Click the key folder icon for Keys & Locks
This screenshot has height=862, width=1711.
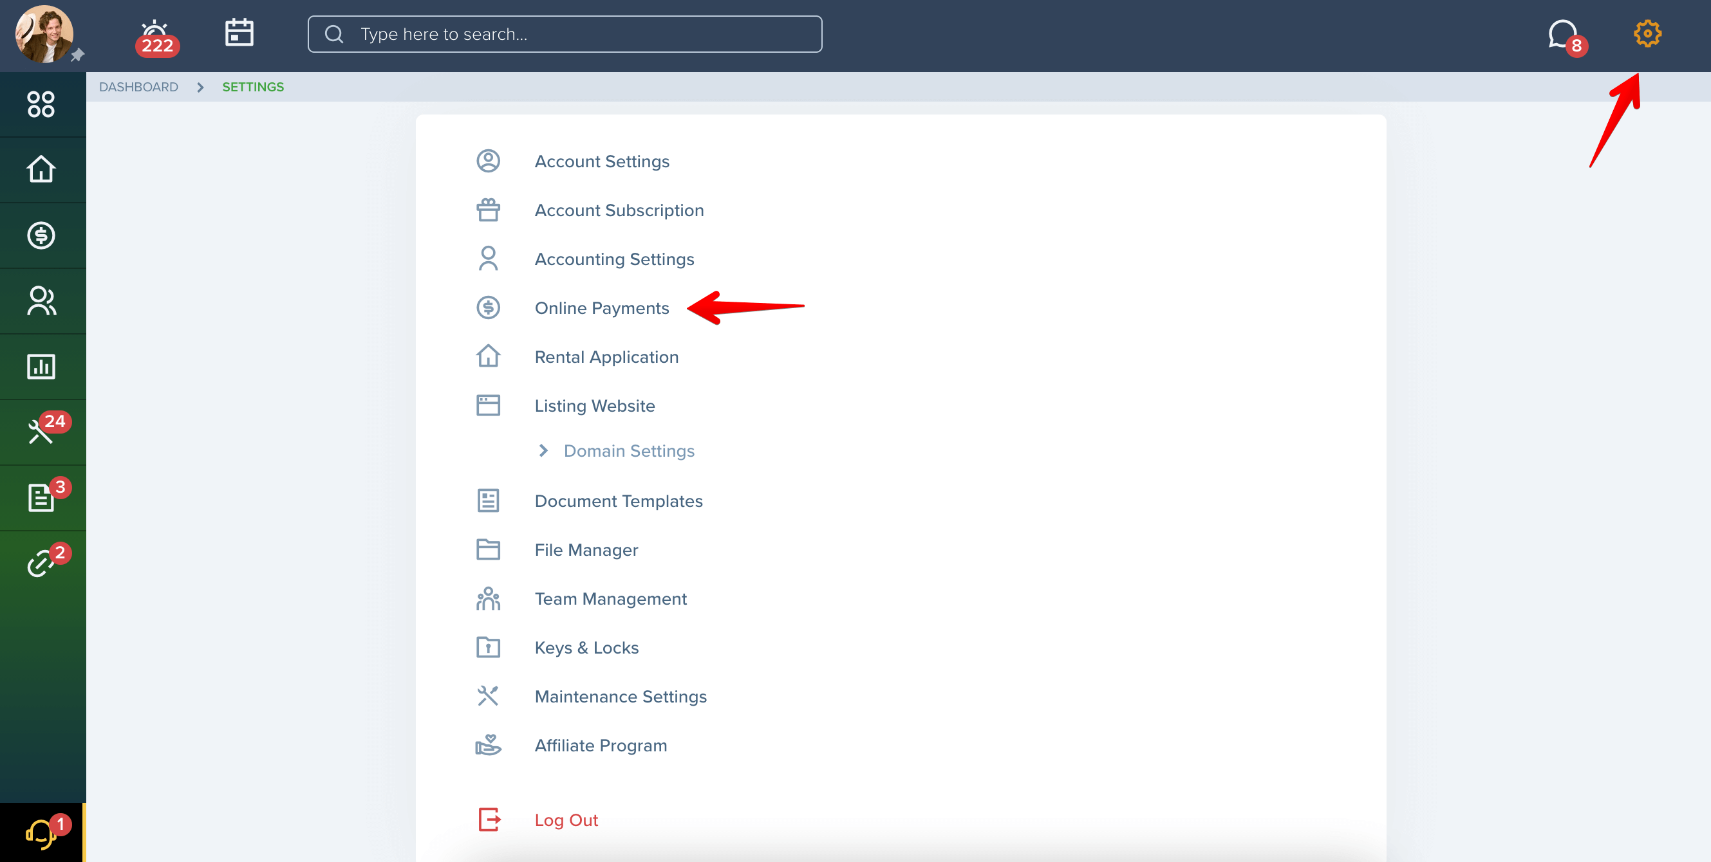[488, 647]
